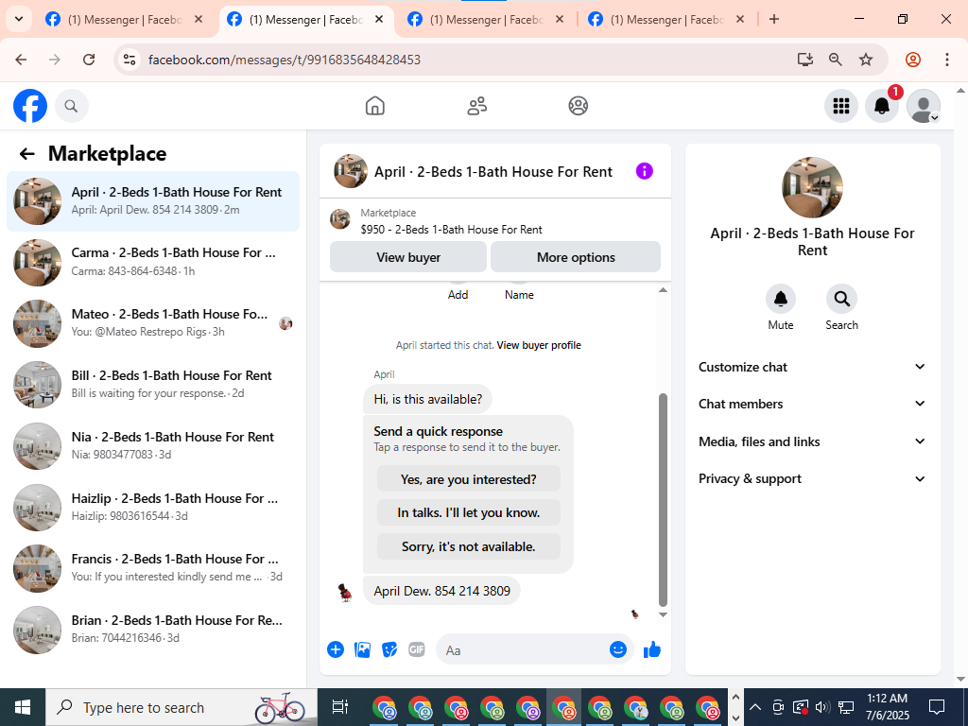The image size is (968, 726).
Task: Choose a sticker from the sticker icon
Action: tap(389, 649)
